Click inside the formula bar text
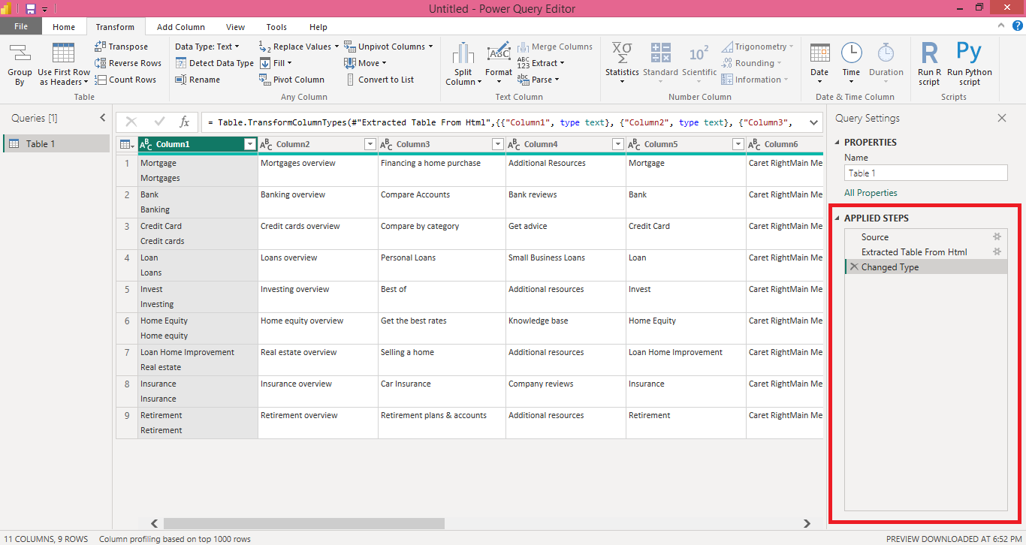The width and height of the screenshot is (1026, 545). pyautogui.click(x=502, y=122)
